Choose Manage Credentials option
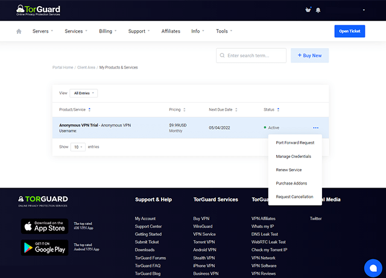Screen dimensions: 386x278 295,156
